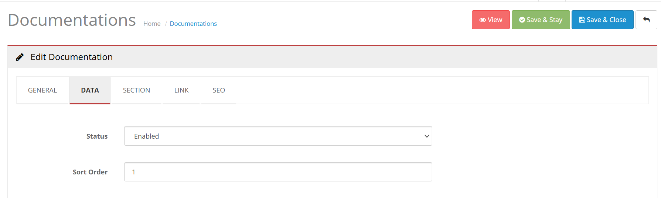Go to the Home breadcrumb link
This screenshot has width=661, height=198.
(x=152, y=24)
